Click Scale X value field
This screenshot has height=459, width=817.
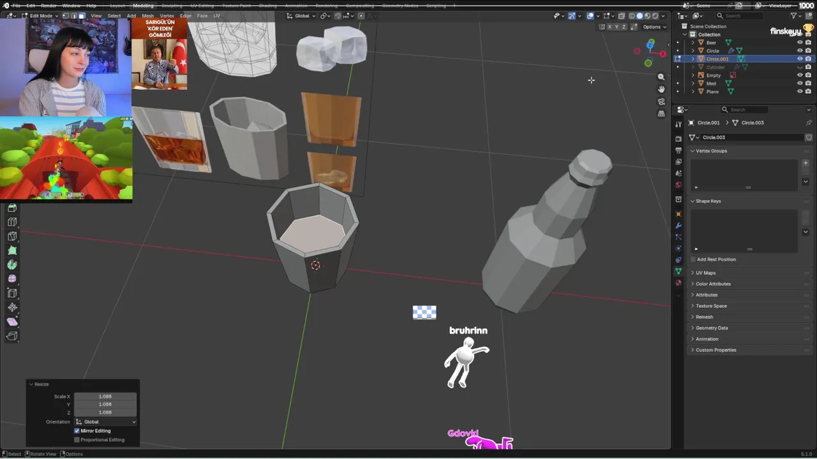click(105, 397)
